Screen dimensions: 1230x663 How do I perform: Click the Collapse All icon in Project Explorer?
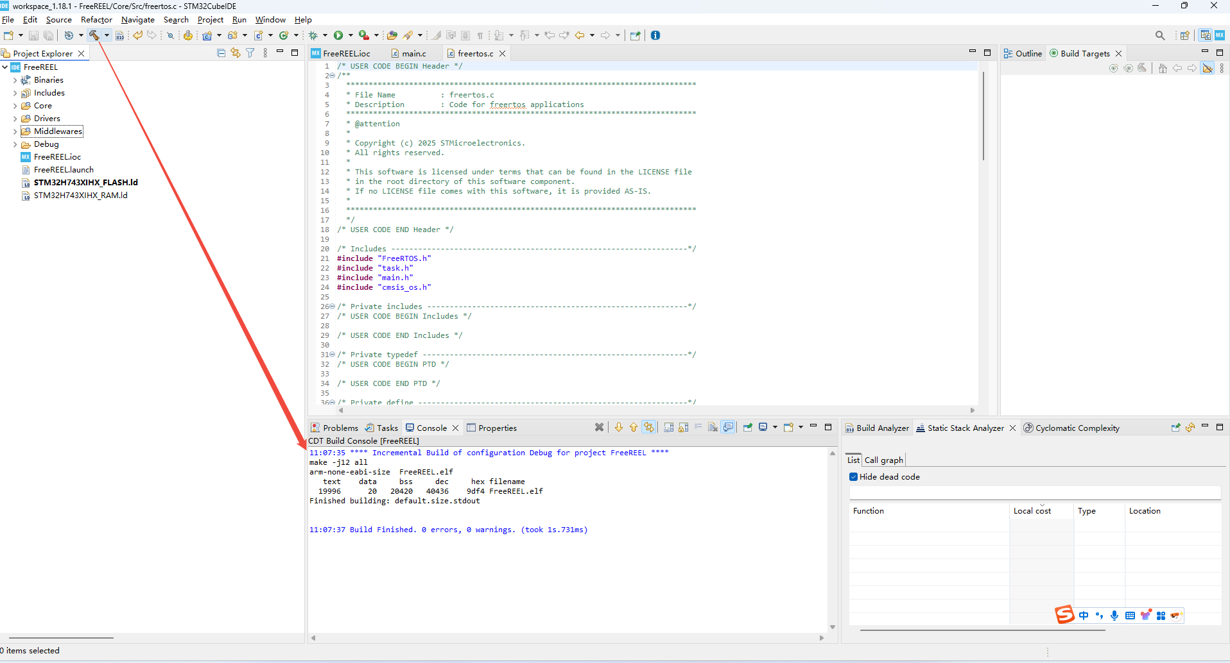pos(221,53)
